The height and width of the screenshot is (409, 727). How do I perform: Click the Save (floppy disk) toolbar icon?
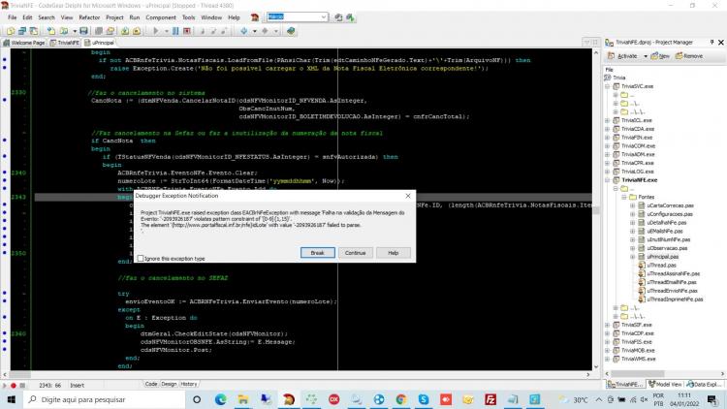click(83, 31)
